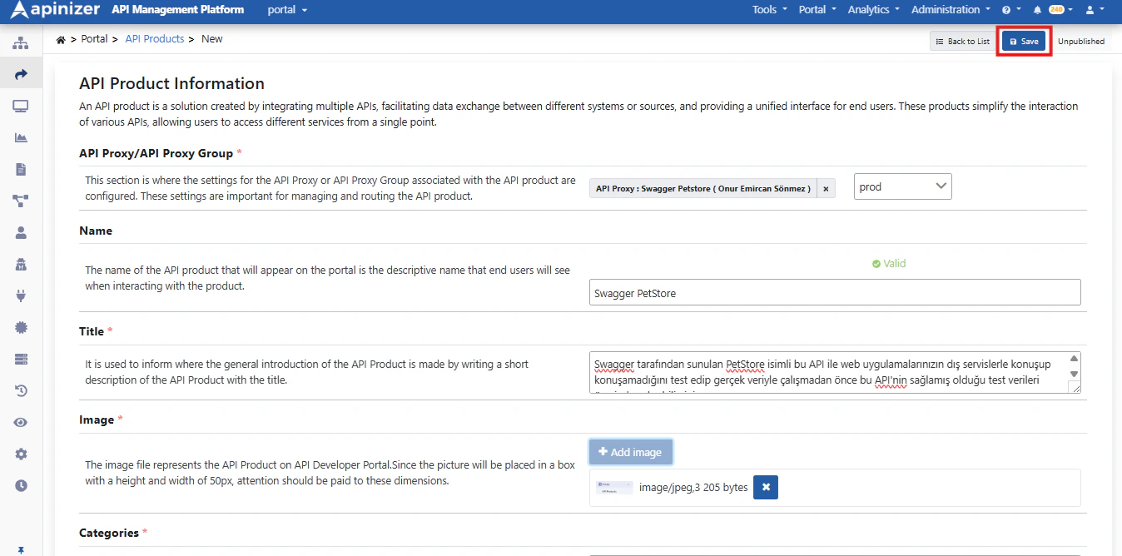
Task: Click the 240 notifications badge
Action: coord(1056,10)
